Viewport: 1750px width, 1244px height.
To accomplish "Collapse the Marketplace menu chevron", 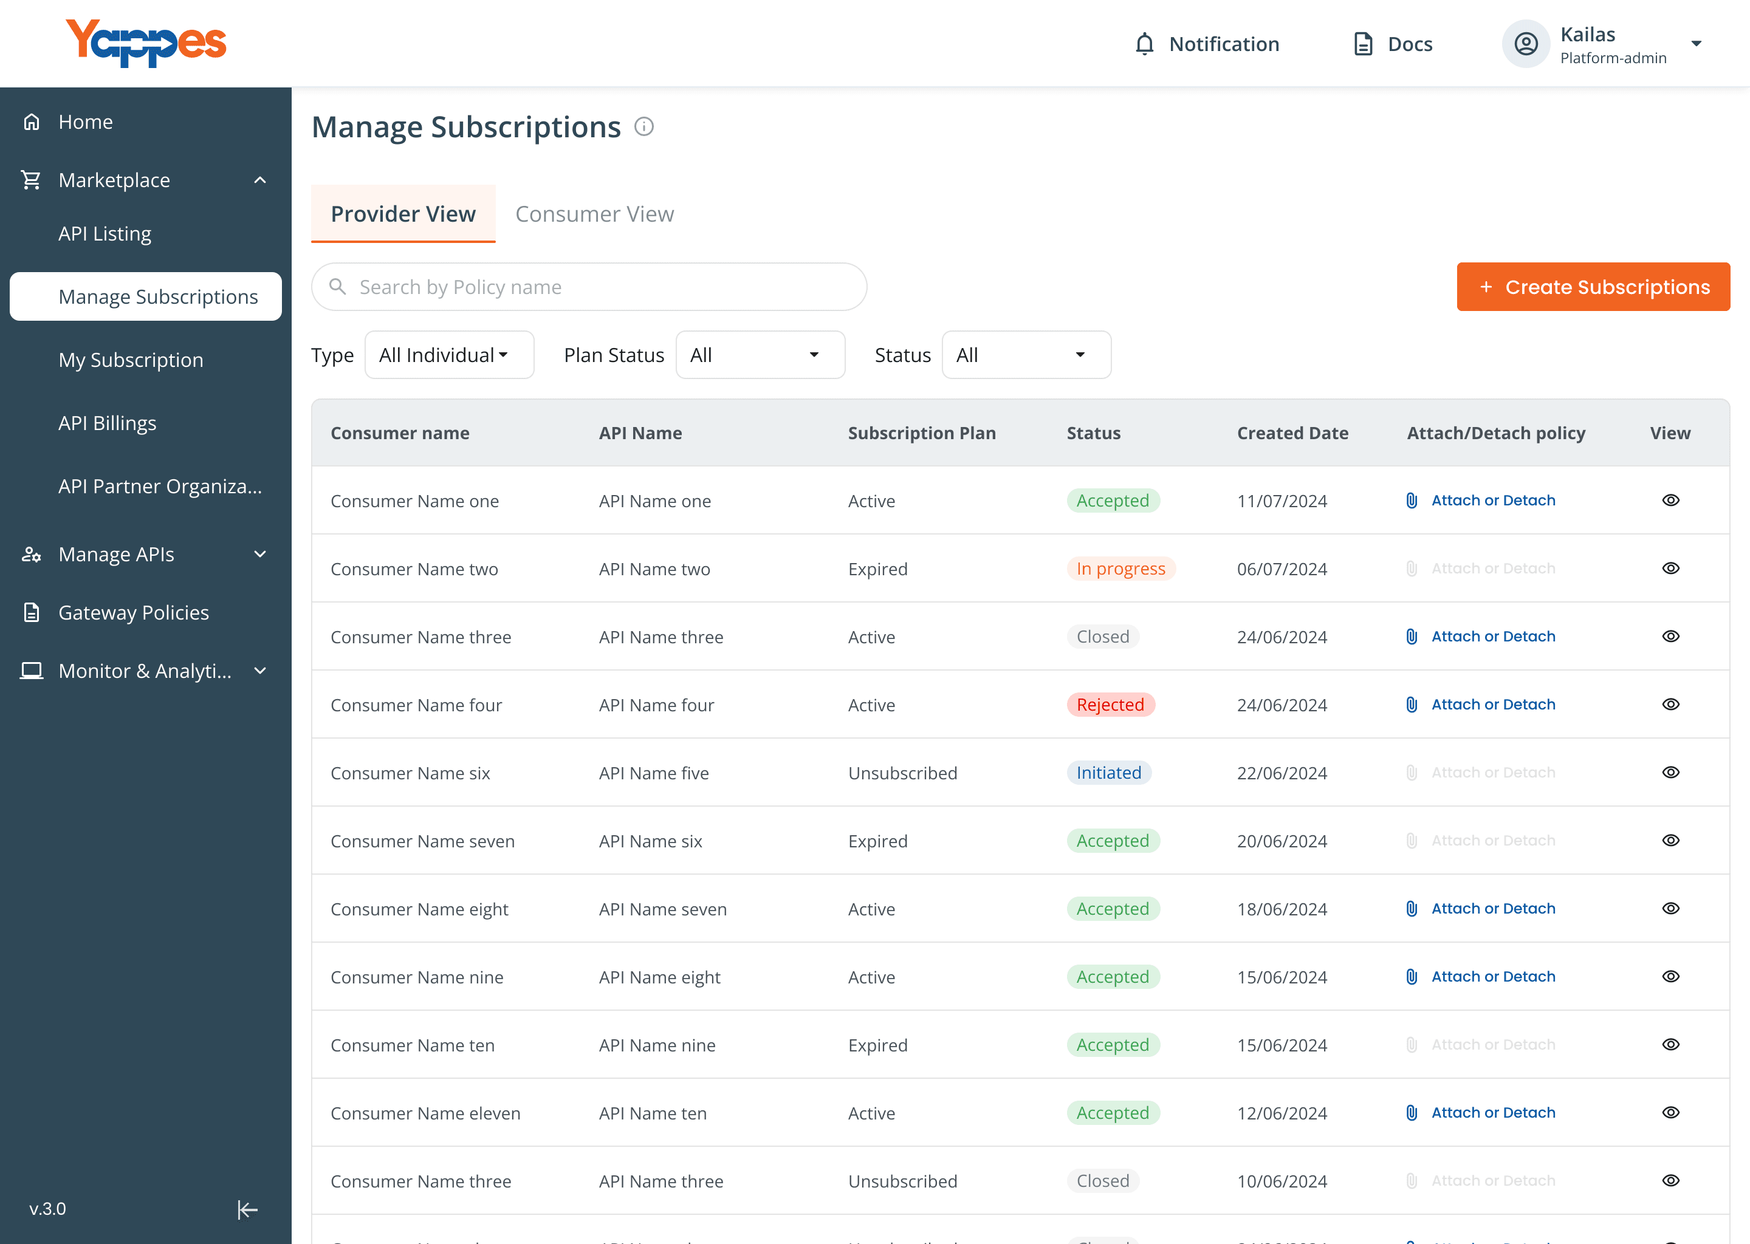I will 259,180.
